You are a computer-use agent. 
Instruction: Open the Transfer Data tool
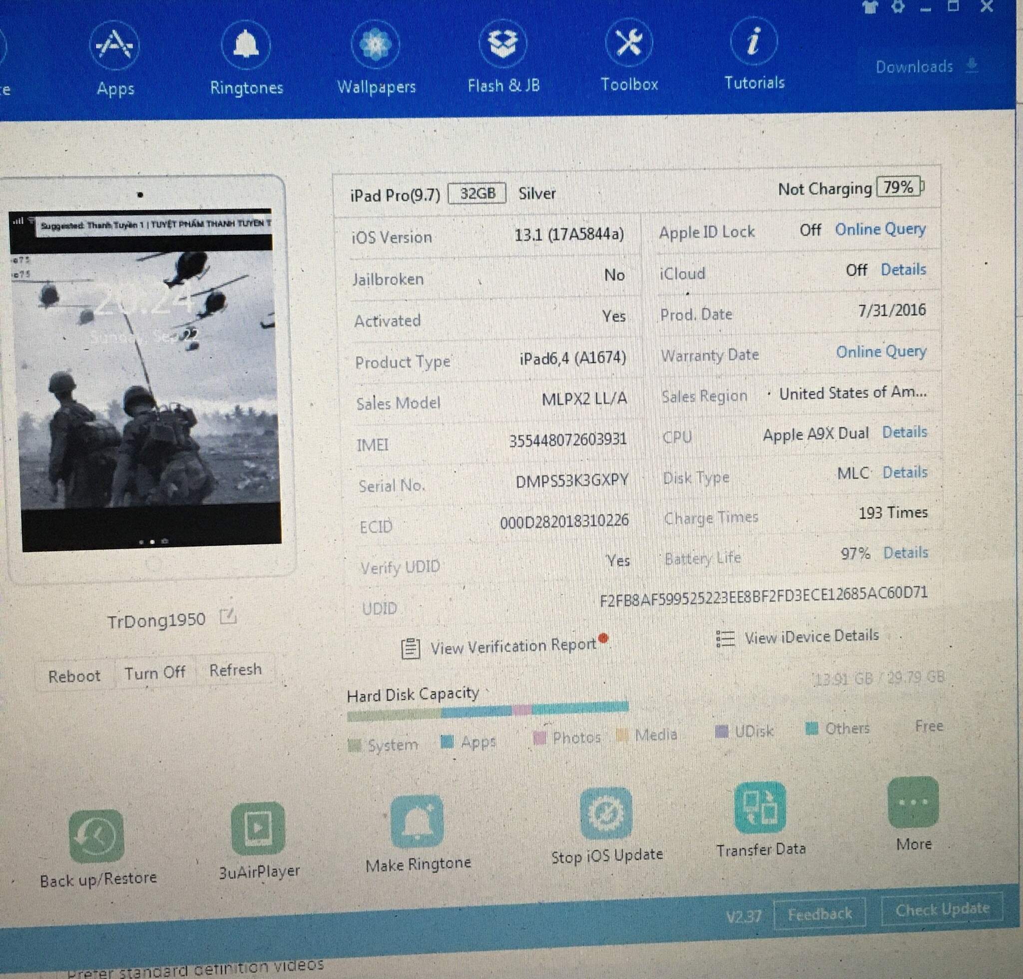coord(760,807)
